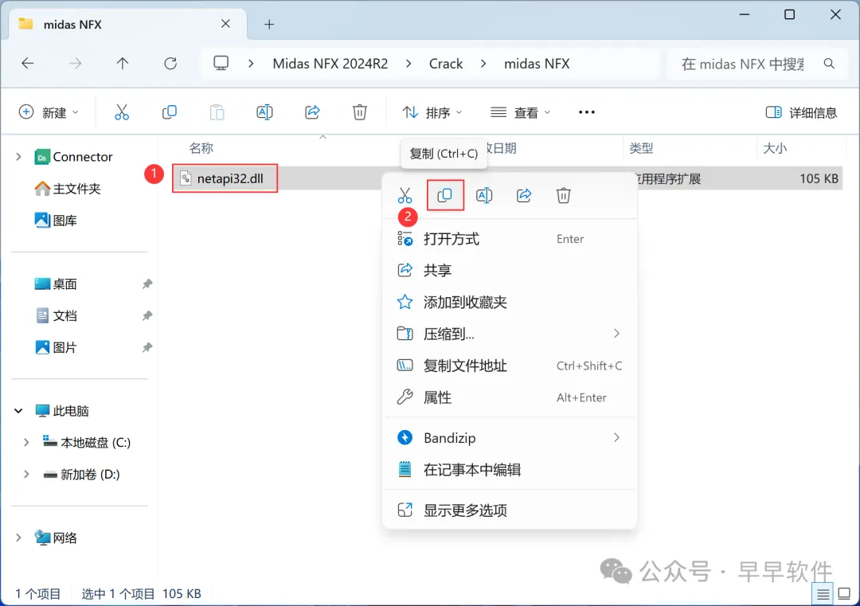Choose 添加到收藏夹 in the context menu
This screenshot has height=606, width=860.
[510, 302]
